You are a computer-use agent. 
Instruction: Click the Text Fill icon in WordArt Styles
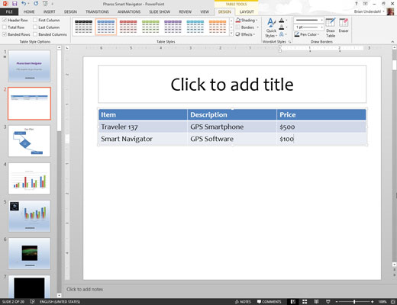coord(282,21)
